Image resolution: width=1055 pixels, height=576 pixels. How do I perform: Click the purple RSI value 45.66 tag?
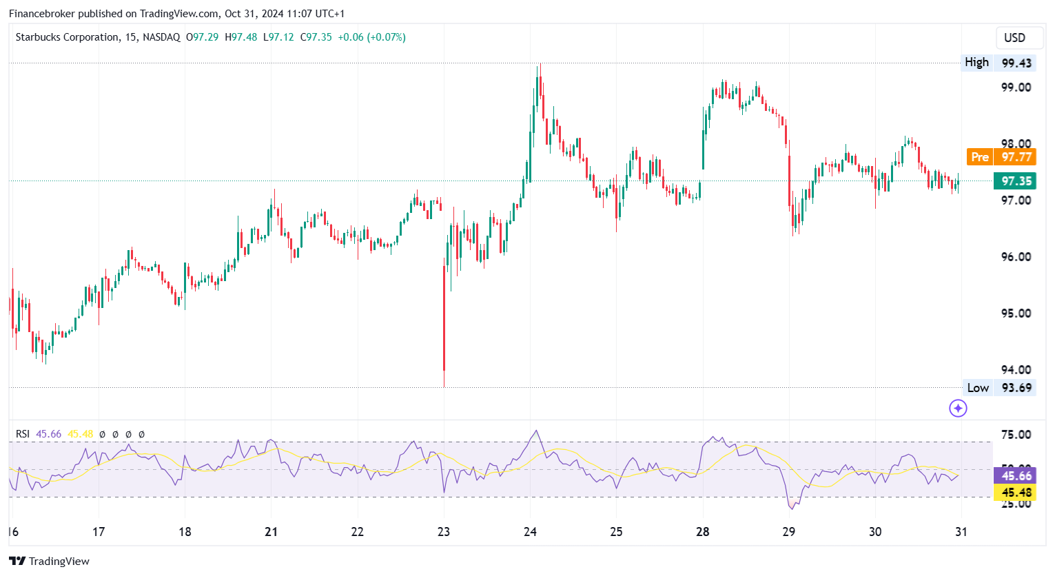pos(1014,476)
